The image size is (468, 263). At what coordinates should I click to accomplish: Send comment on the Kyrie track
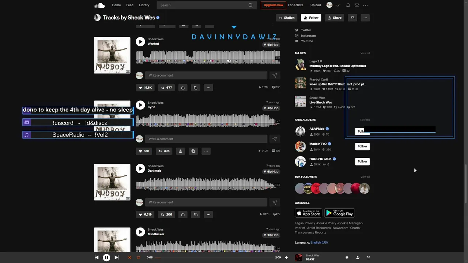coord(275,139)
